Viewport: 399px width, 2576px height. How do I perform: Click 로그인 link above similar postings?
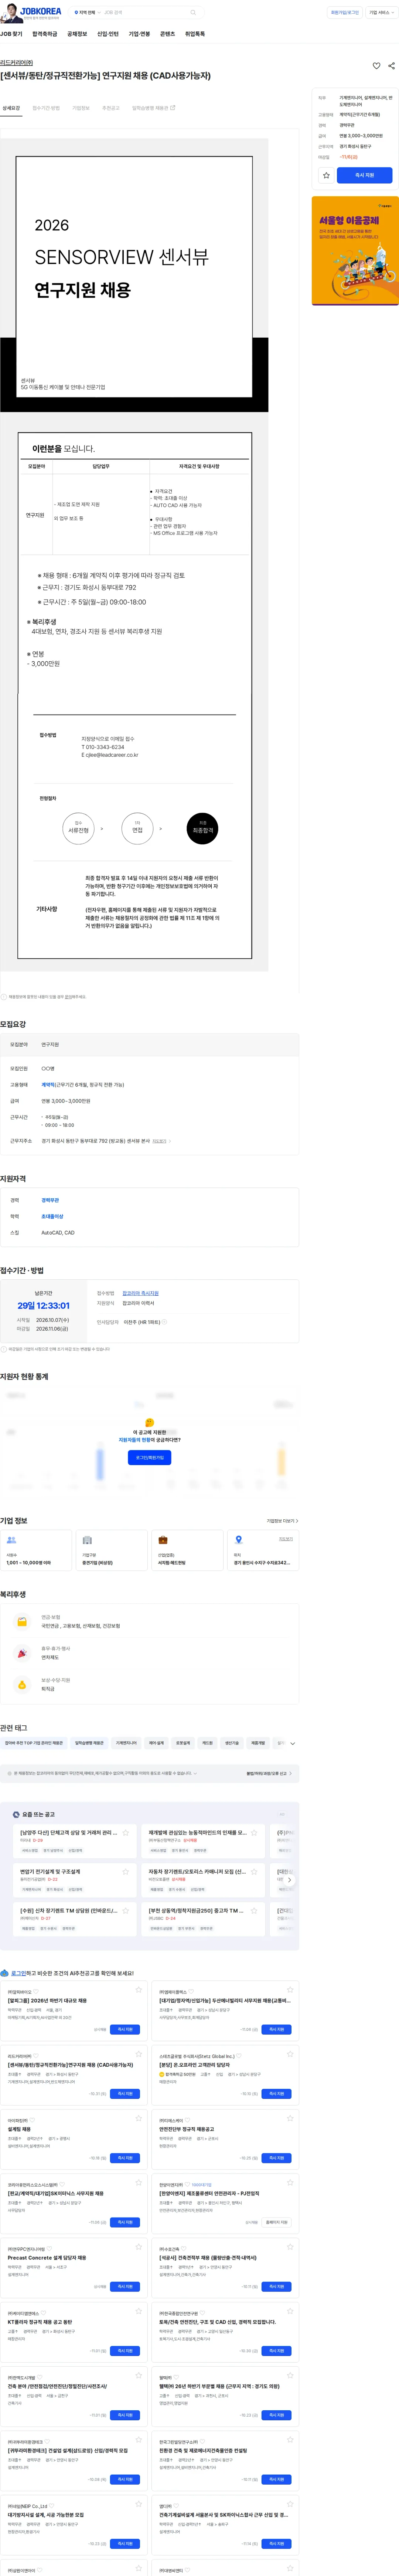tap(19, 1974)
